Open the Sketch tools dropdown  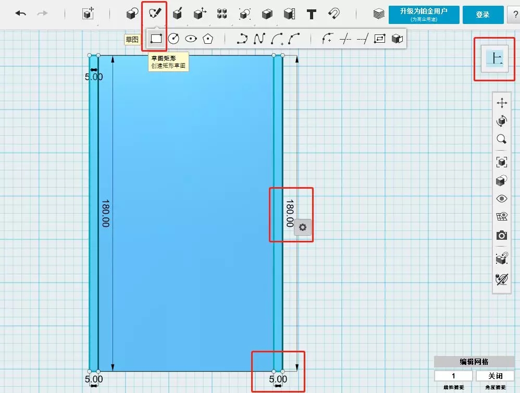(155, 14)
